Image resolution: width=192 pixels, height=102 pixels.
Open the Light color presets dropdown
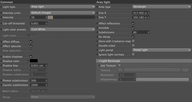[x=63, y=29]
